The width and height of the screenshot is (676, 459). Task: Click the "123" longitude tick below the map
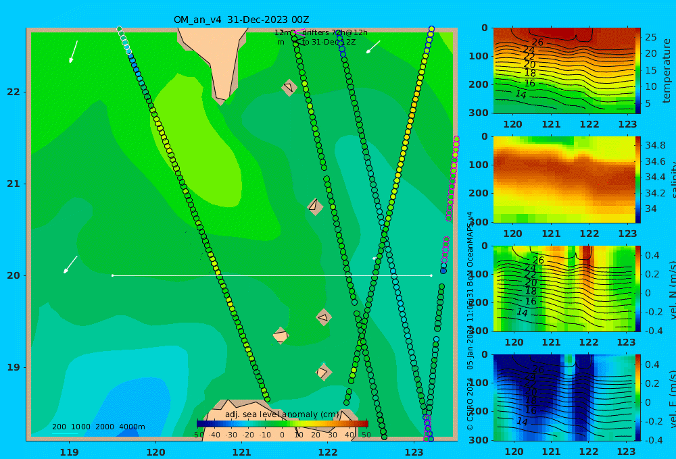tap(414, 452)
